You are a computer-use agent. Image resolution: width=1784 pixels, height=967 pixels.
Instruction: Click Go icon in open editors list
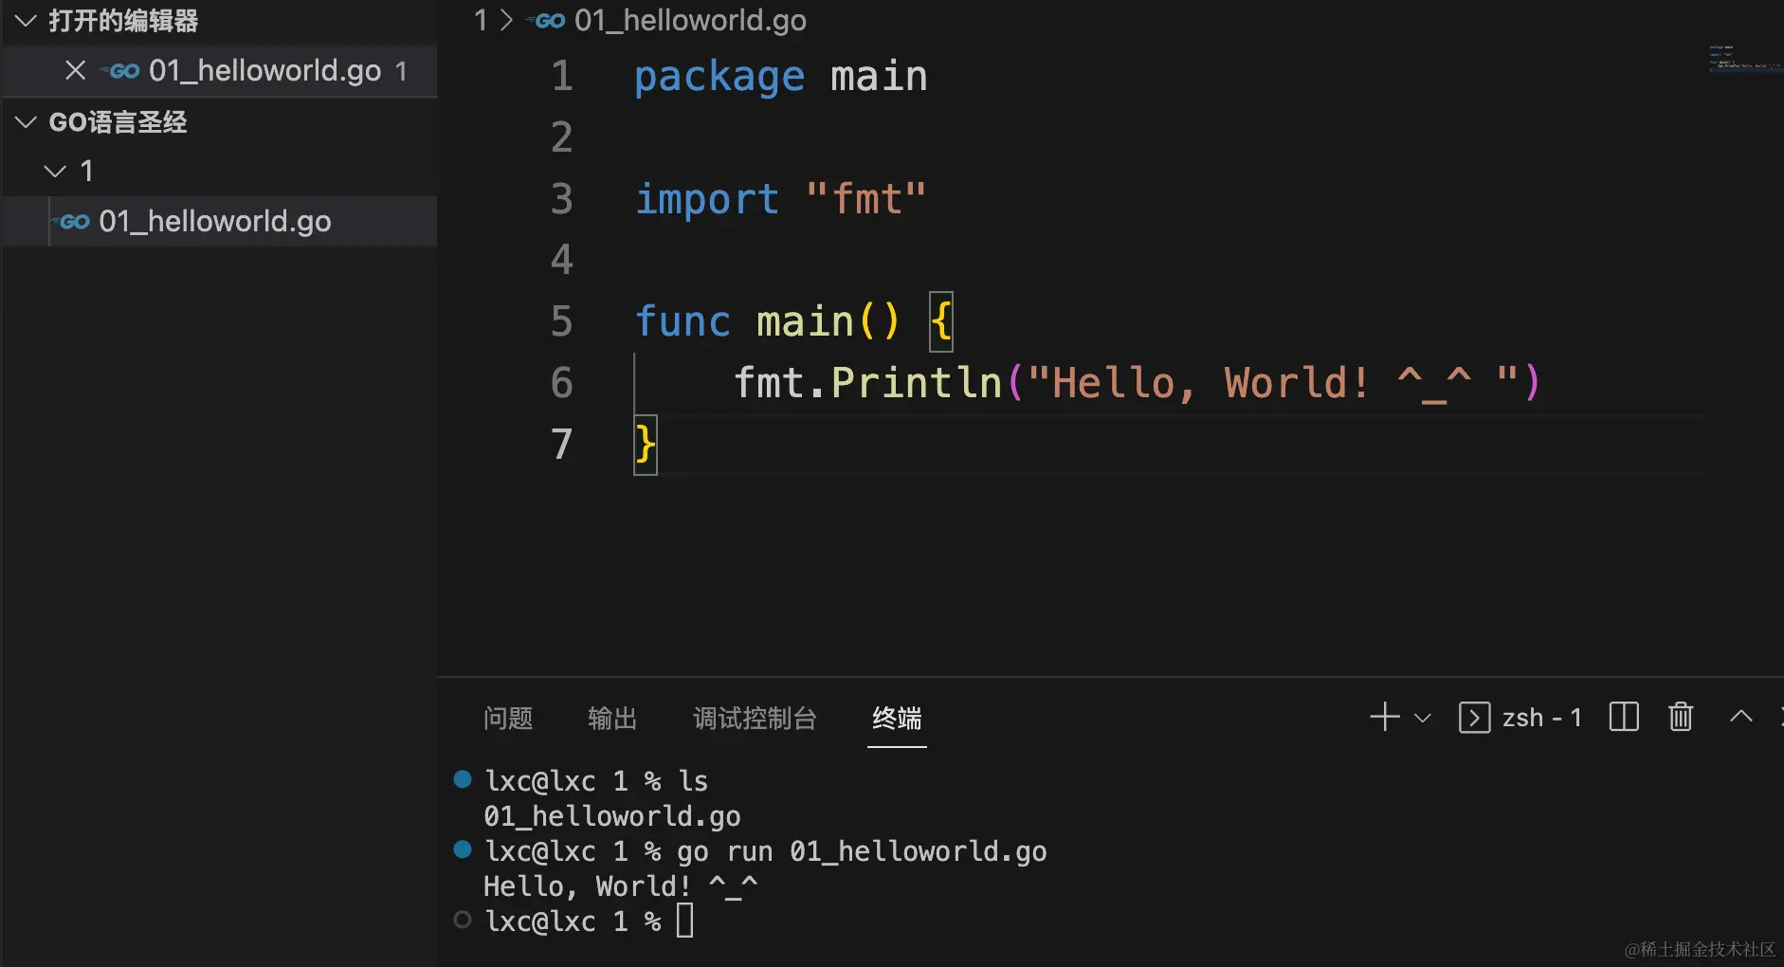[x=123, y=71]
